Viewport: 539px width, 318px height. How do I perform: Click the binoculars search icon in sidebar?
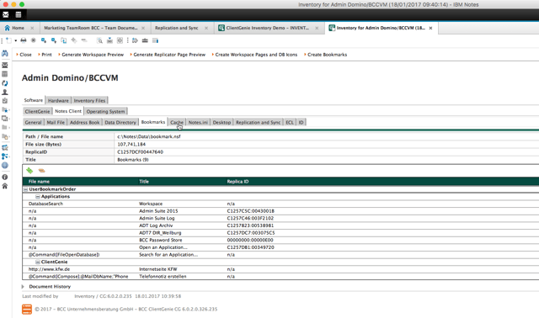pyautogui.click(x=5, y=54)
